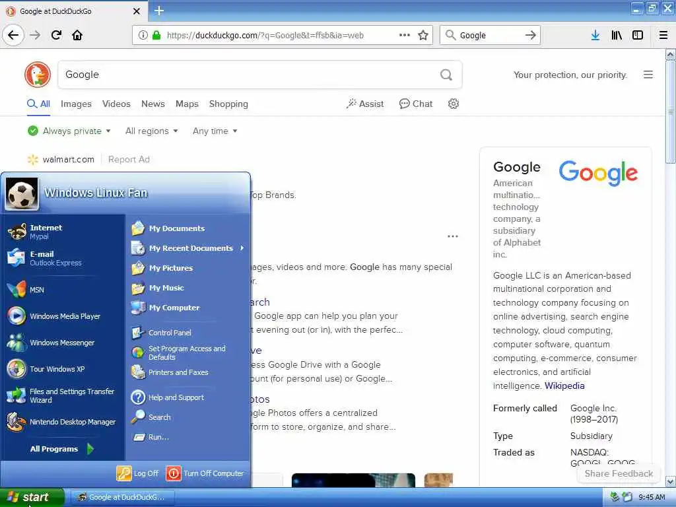Expand My Recent Documents submenu

(188, 248)
